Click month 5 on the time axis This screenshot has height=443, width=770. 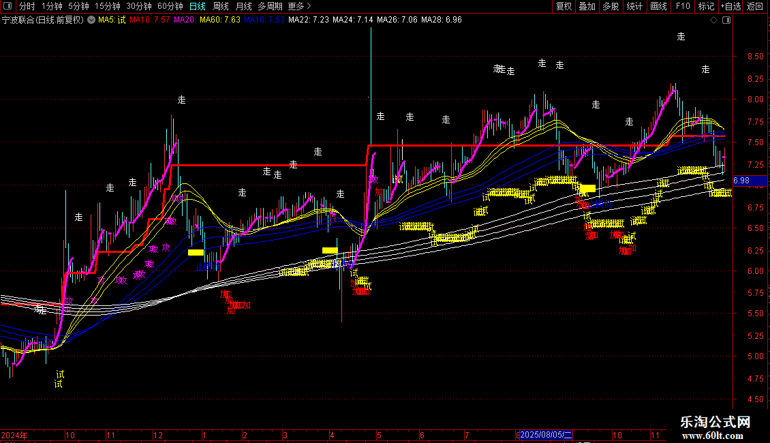pos(379,436)
